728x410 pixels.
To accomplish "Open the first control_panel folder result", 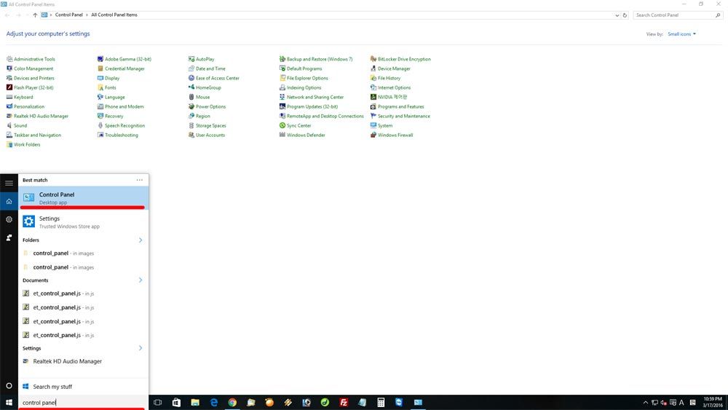I will pyautogui.click(x=84, y=253).
